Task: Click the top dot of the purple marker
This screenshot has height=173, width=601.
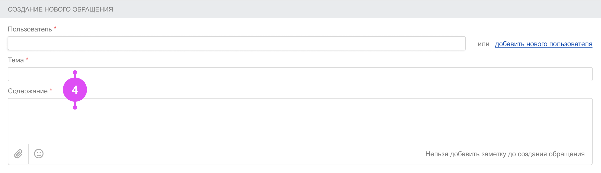Action: click(x=75, y=72)
